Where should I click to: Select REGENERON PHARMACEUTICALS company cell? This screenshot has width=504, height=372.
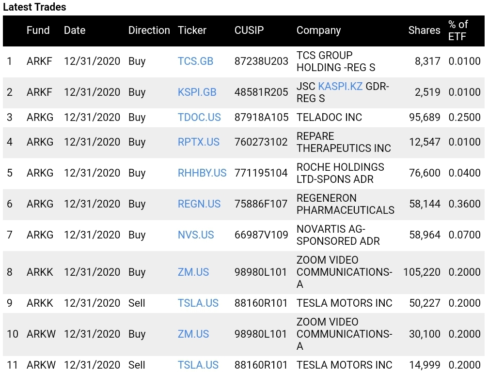[345, 204]
